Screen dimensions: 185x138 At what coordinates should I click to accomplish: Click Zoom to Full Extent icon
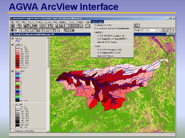(x=58, y=26)
